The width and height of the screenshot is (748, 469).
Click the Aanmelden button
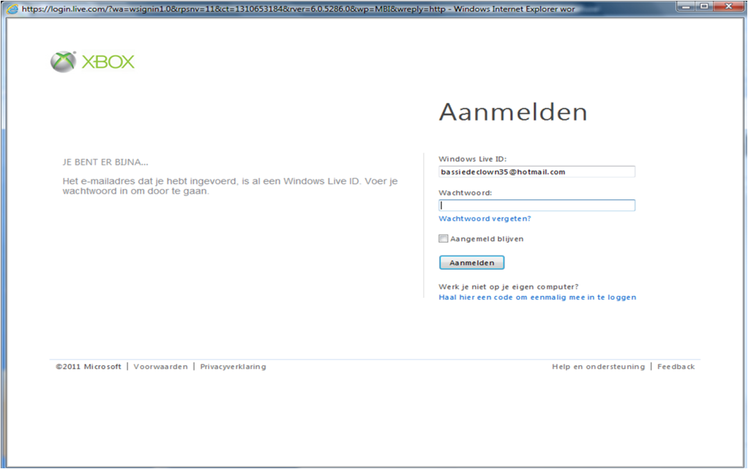472,262
